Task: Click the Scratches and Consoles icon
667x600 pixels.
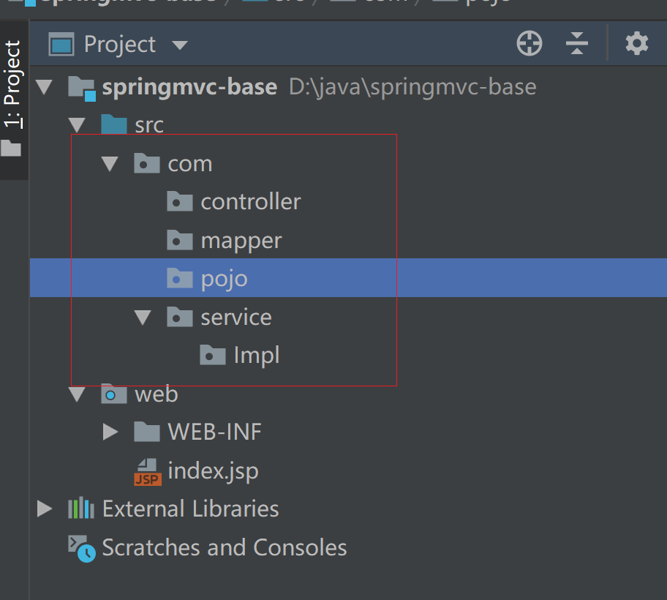Action: tap(81, 547)
